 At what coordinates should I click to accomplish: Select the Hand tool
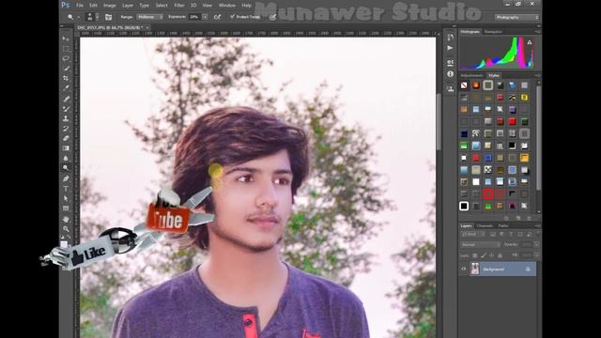point(66,219)
